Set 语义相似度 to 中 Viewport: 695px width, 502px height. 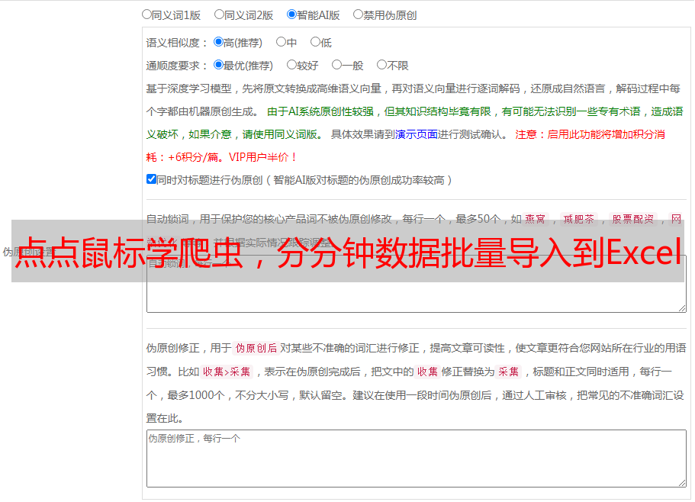[x=281, y=42]
